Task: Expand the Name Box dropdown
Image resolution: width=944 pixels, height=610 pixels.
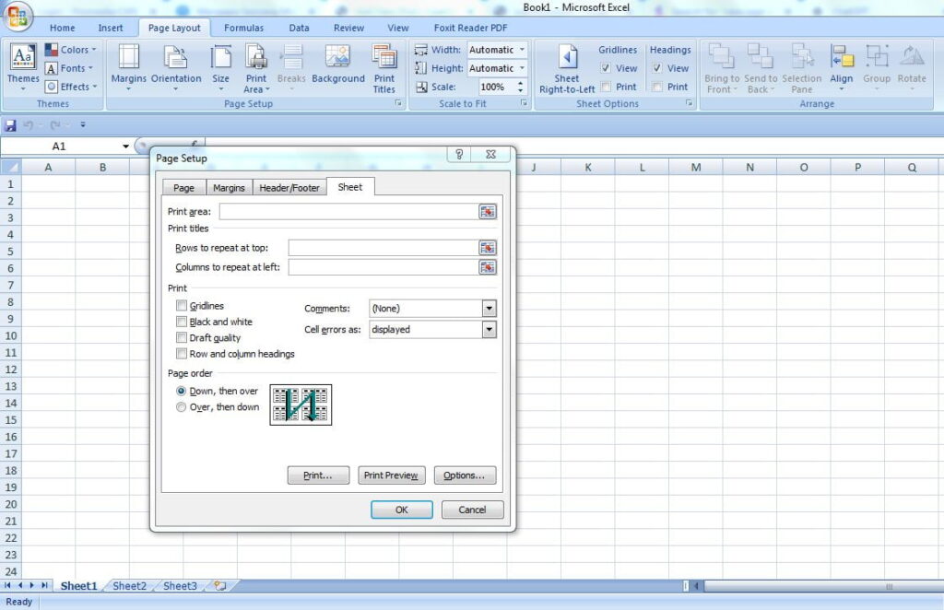Action: coord(125,147)
